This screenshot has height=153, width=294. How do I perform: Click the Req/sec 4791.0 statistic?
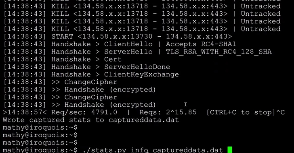[84, 112]
